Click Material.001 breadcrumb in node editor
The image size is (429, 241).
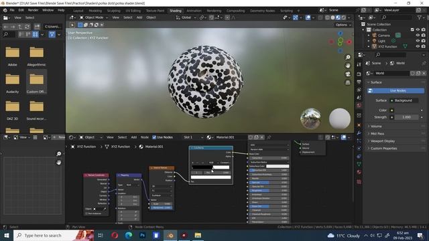coord(154,147)
